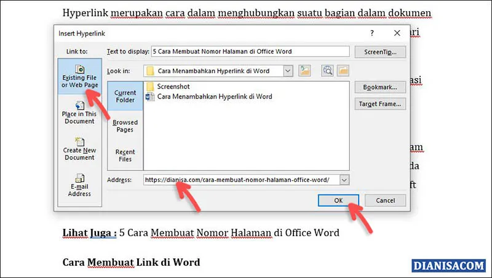This screenshot has height=278, width=492.
Task: Click '5 Cara Membuat Nomor Halaman' document text
Action: click(x=195, y=233)
